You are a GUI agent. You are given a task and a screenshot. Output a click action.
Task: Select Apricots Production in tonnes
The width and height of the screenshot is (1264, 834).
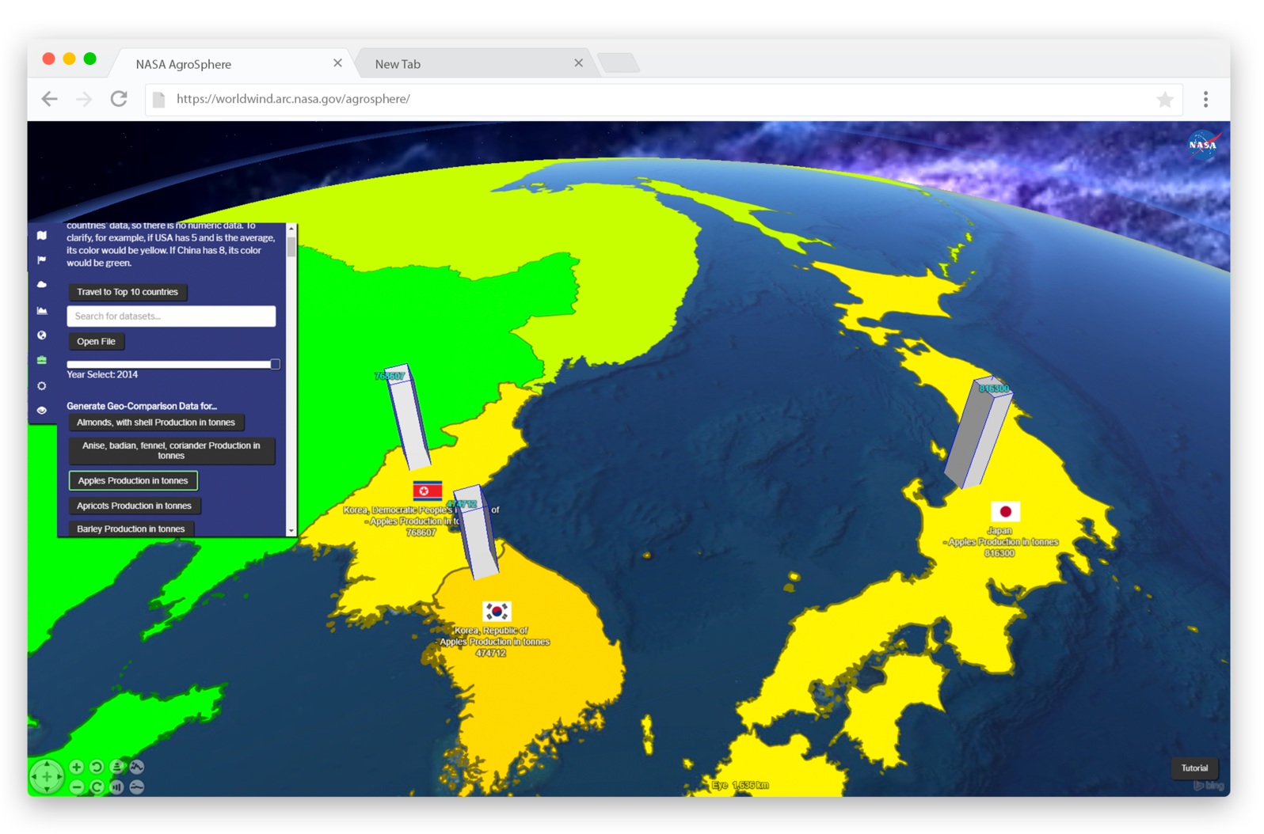pos(134,506)
